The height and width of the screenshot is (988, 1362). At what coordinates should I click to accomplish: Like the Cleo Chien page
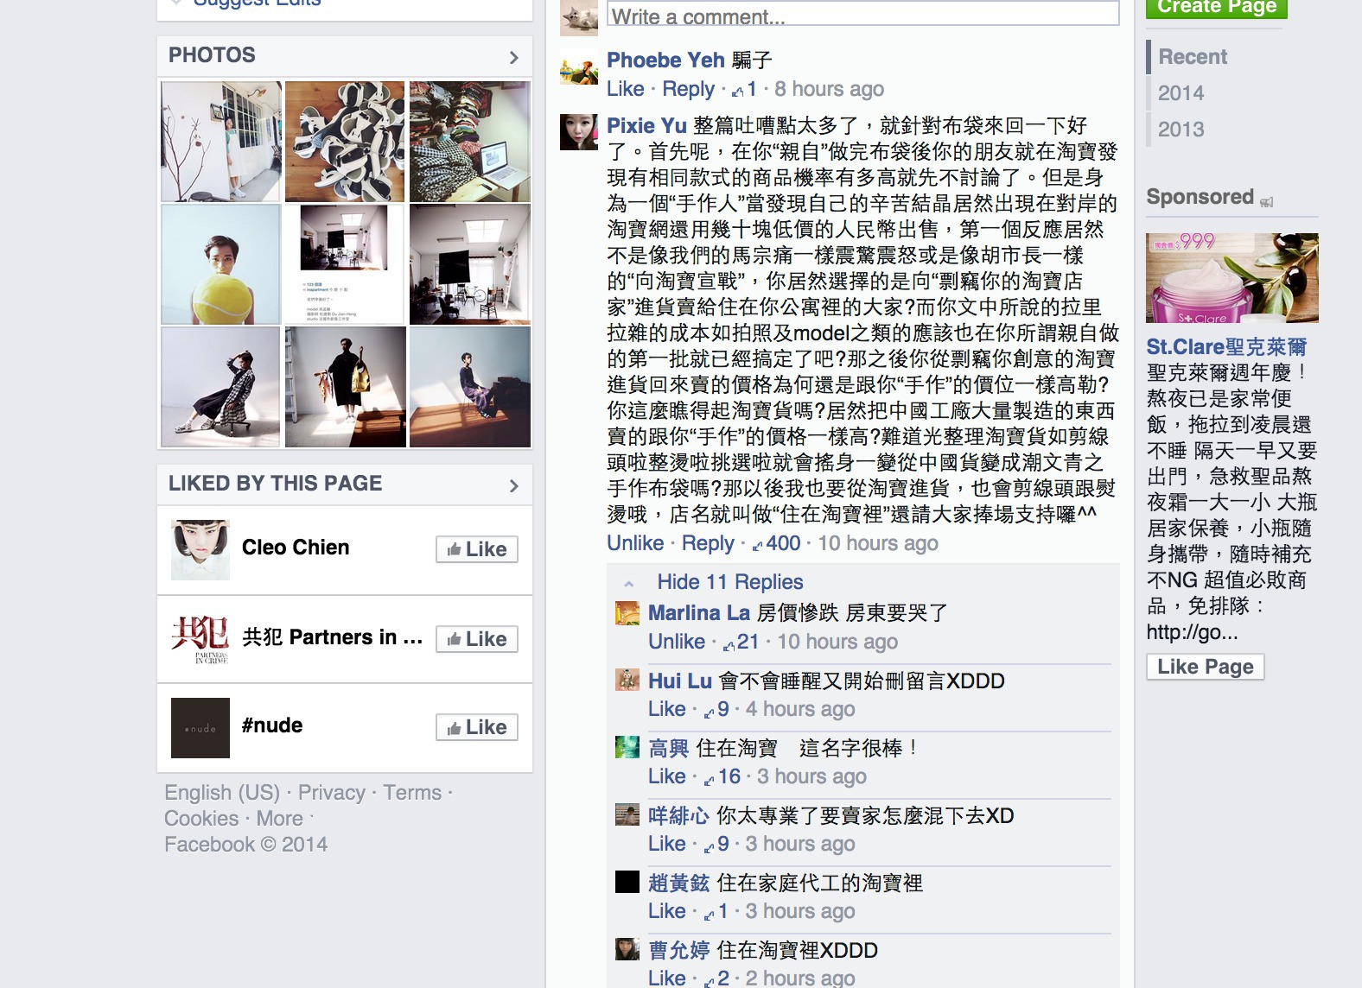click(x=477, y=549)
